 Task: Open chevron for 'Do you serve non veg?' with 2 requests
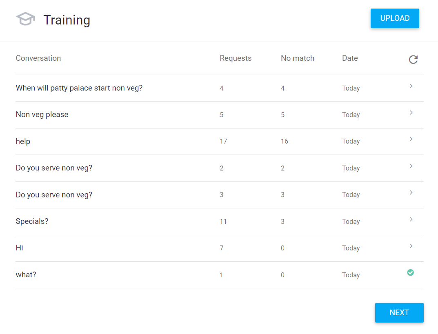(x=411, y=166)
